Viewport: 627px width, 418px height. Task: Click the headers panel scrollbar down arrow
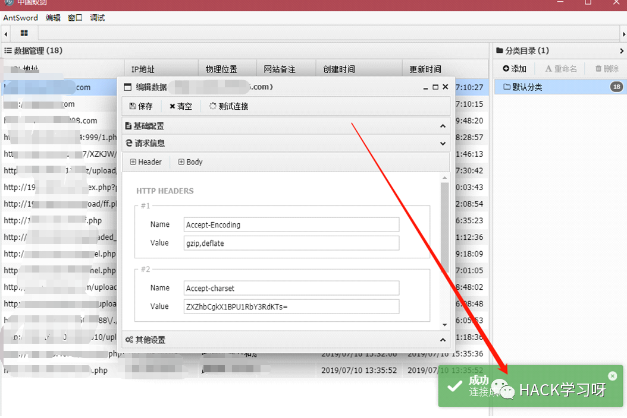click(x=444, y=325)
